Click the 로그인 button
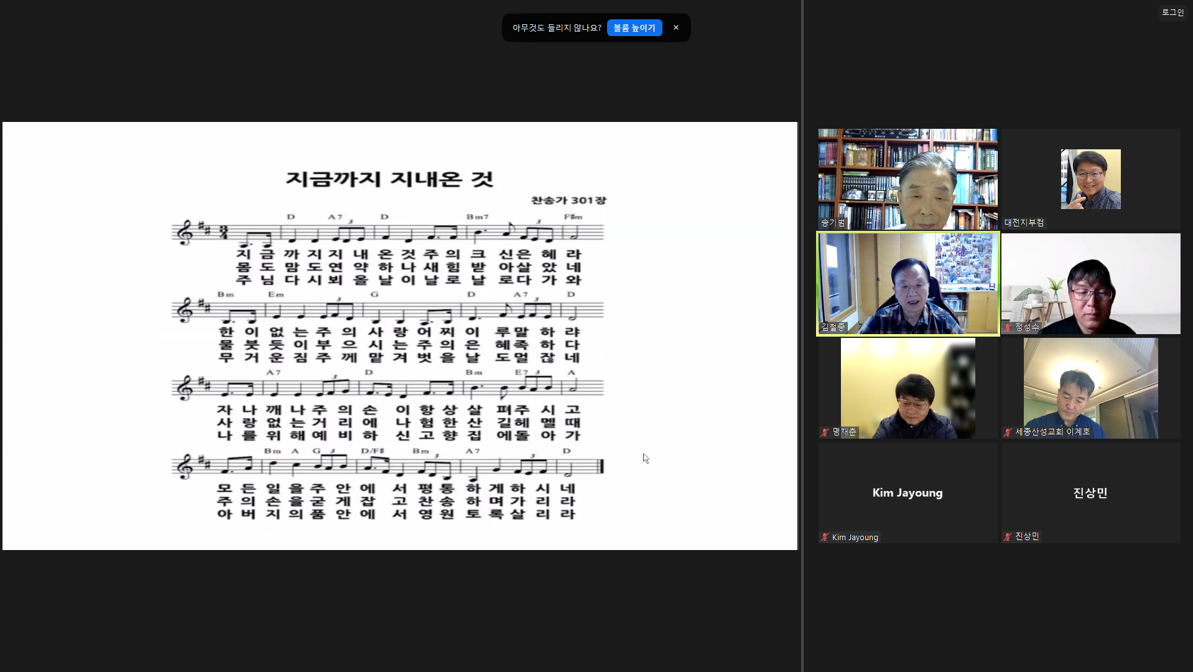 tap(1172, 12)
